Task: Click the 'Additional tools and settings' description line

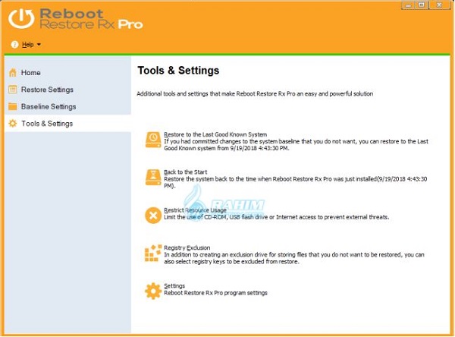Action: [x=255, y=94]
